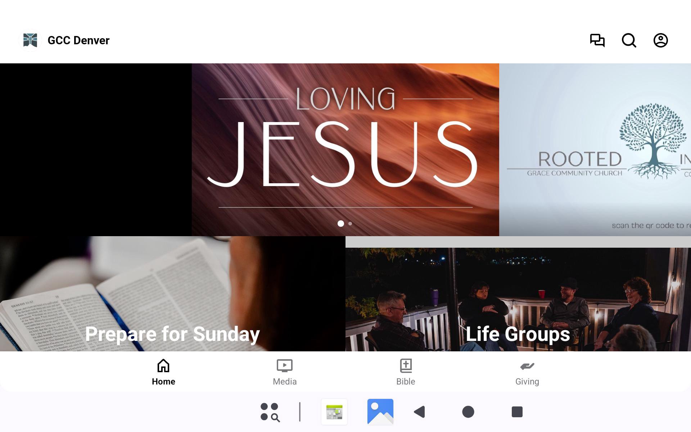Select the first carousel dot indicator
Viewport: 691px width, 432px height.
tap(340, 224)
